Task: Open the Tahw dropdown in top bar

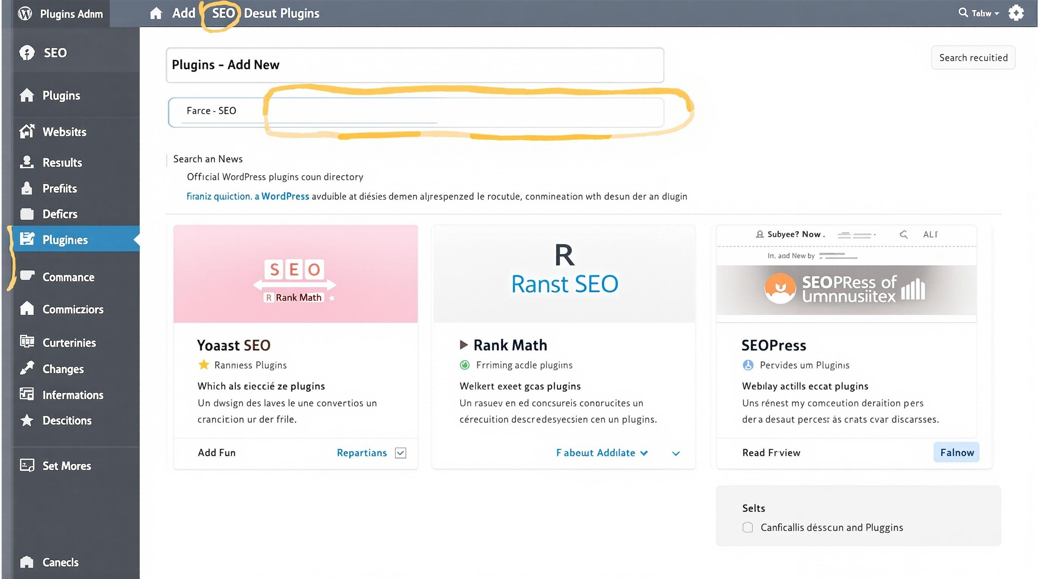Action: (985, 13)
